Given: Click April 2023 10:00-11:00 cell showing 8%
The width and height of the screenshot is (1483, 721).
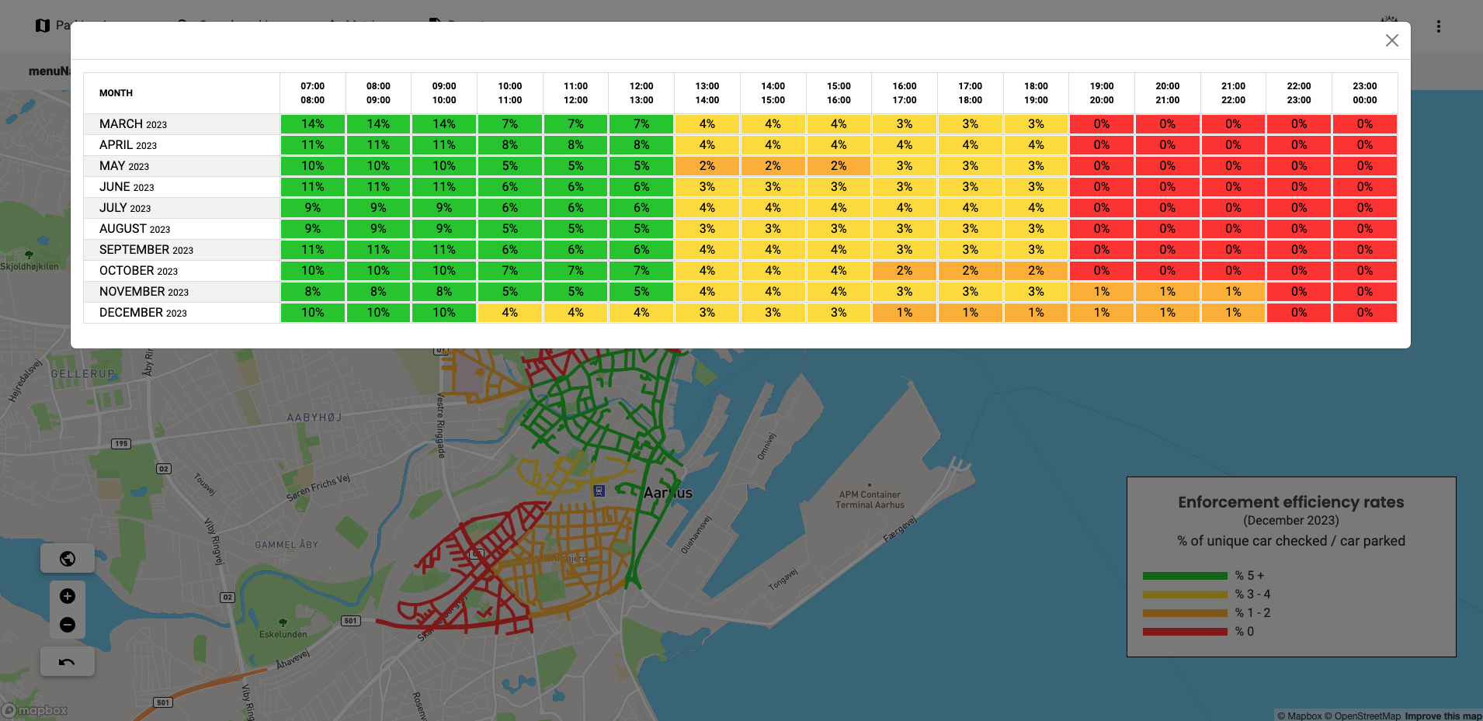Looking at the screenshot, I should click(x=510, y=145).
